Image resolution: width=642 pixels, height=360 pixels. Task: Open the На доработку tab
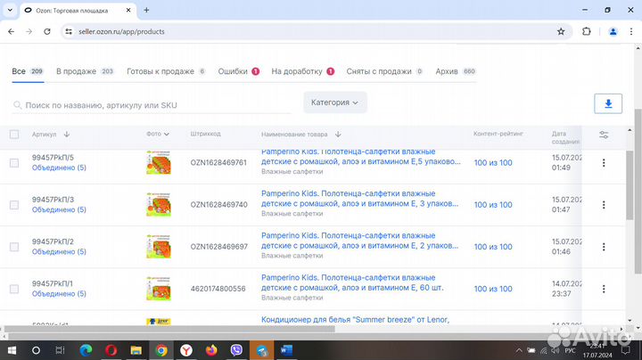[303, 71]
